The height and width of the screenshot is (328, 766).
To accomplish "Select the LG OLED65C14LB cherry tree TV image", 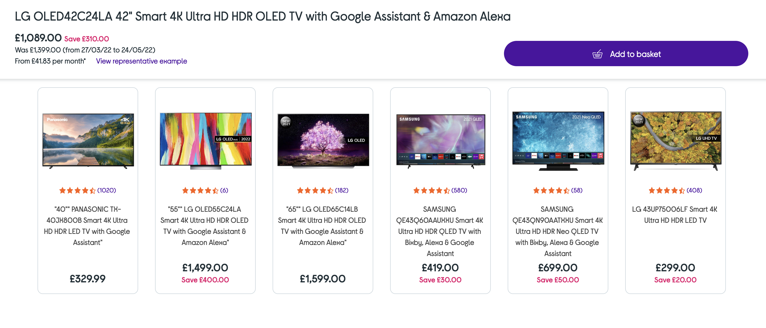I will click(323, 141).
